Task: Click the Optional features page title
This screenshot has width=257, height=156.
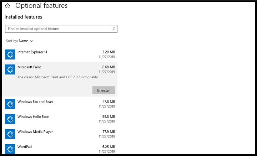Action: (41, 6)
